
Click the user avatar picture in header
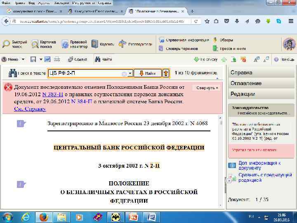click(289, 44)
